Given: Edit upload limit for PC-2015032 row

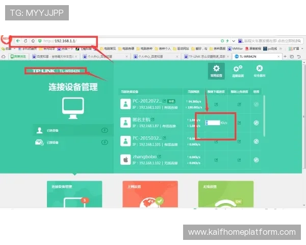Looking at the screenshot, I should [x=239, y=141].
